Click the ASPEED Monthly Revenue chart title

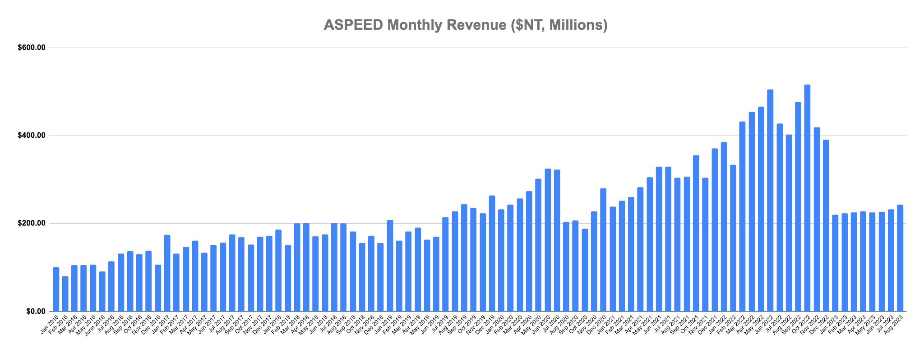(466, 25)
